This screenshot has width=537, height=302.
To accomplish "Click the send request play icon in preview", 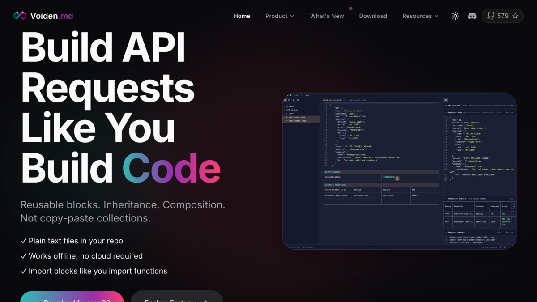I will click(512, 106).
